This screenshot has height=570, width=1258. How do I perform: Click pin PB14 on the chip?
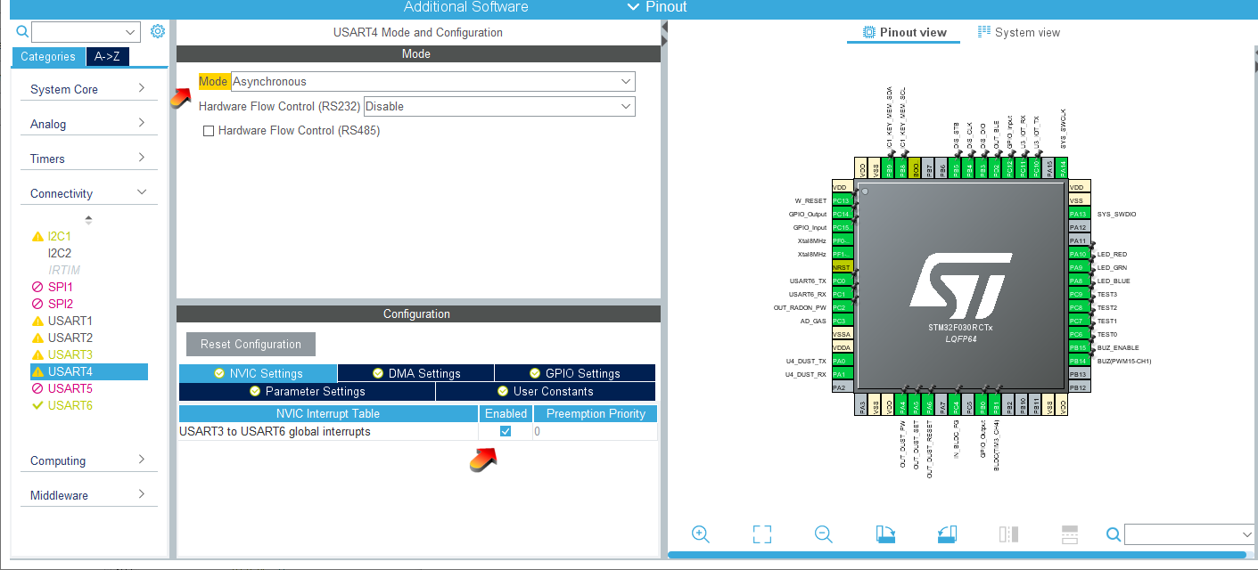click(1079, 361)
